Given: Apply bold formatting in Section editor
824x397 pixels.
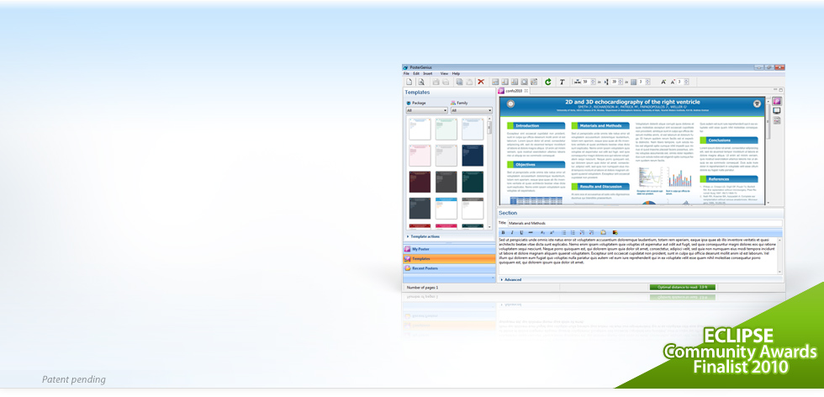Looking at the screenshot, I should (503, 232).
